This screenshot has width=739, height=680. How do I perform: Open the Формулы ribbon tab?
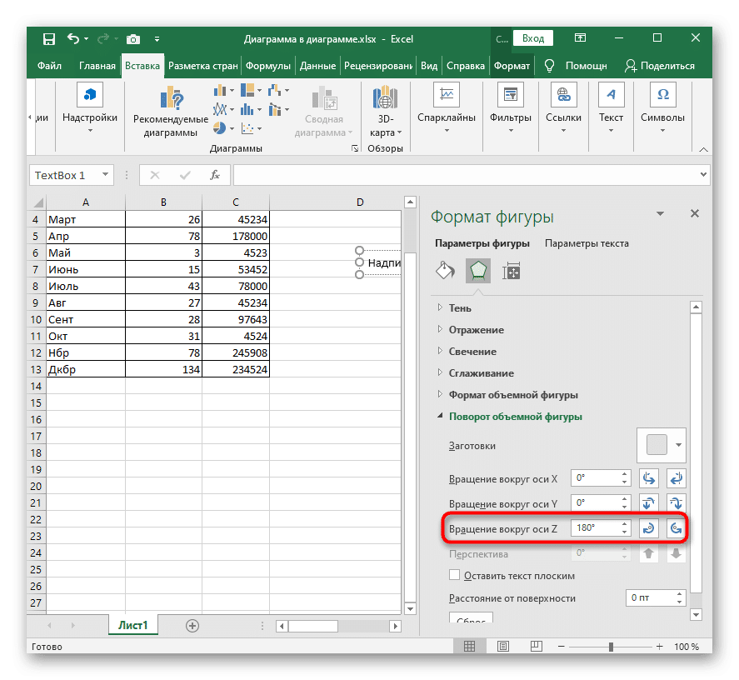tap(267, 66)
